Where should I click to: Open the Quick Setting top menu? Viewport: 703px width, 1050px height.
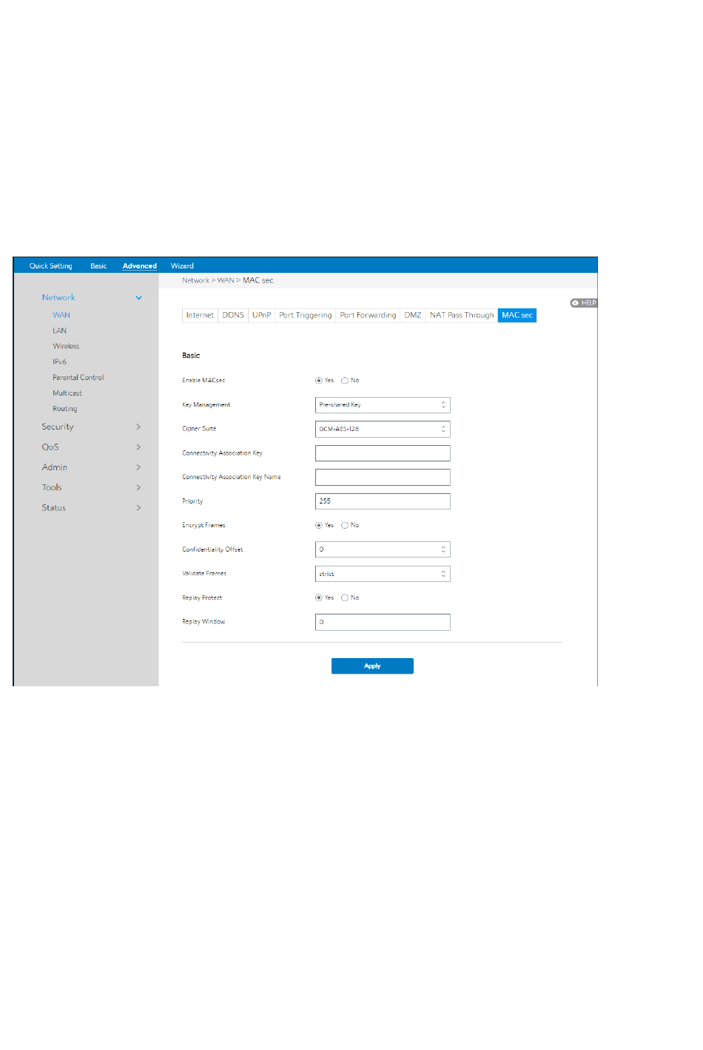coord(51,266)
